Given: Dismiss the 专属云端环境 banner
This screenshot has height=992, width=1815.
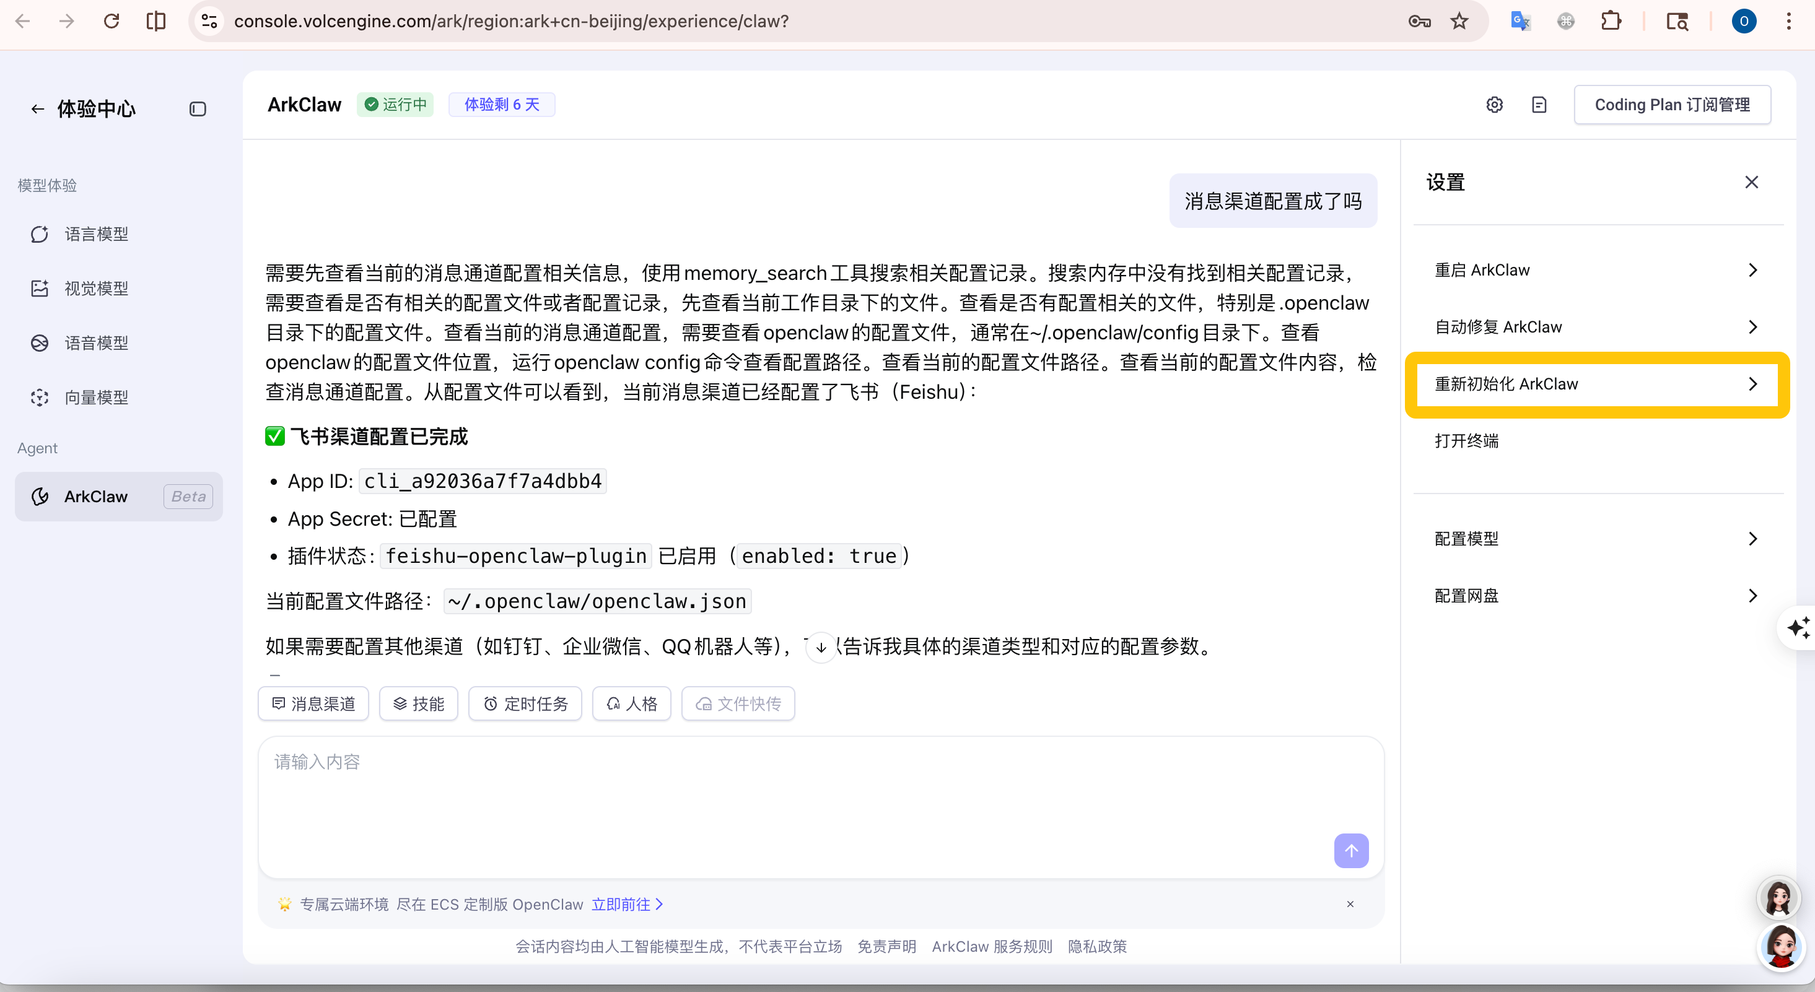Looking at the screenshot, I should coord(1350,904).
